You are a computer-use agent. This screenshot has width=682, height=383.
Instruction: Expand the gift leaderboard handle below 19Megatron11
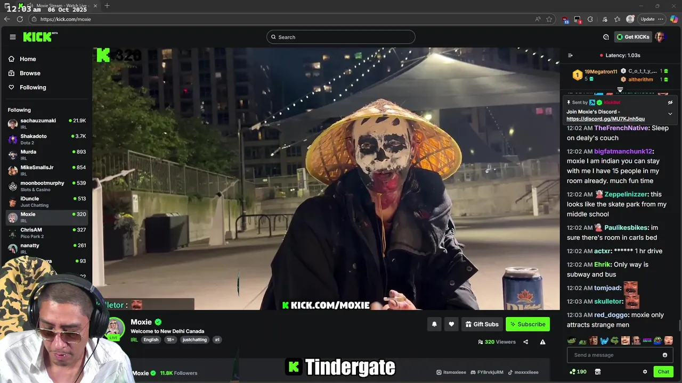[620, 89]
